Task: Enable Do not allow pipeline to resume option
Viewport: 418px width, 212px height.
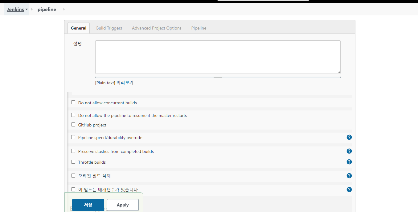Action: pyautogui.click(x=73, y=115)
